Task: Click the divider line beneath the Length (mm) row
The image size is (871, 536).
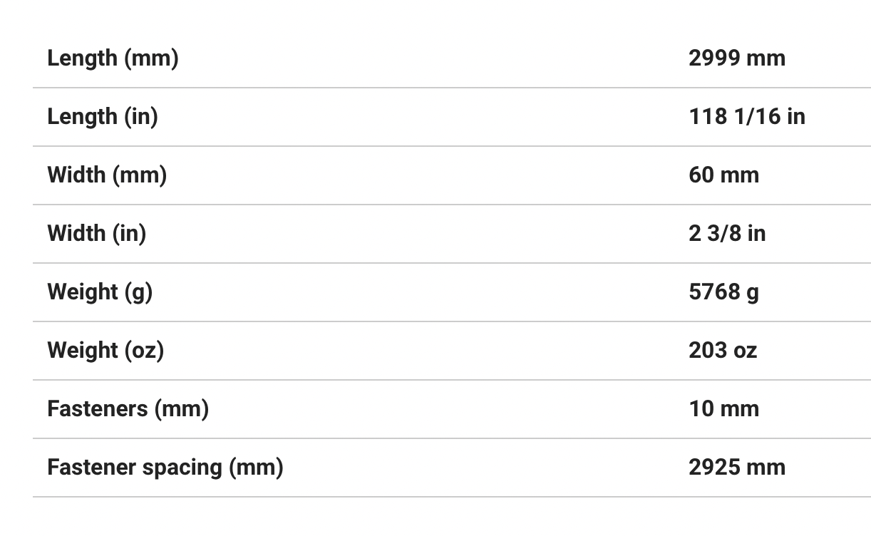Action: pos(451,88)
